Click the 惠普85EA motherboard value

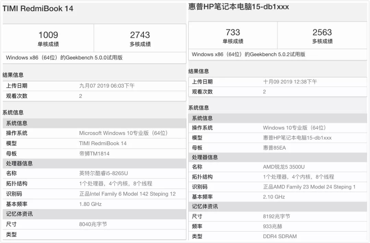point(274,148)
